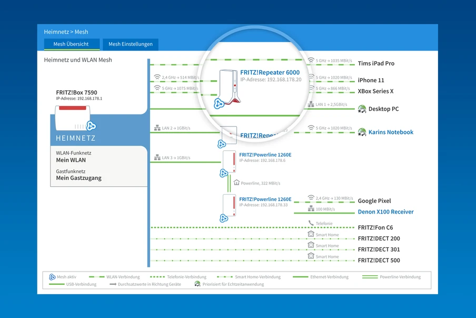
Task: Click the Smart Home icon beside FRITZ!DECT 200
Action: click(311, 234)
